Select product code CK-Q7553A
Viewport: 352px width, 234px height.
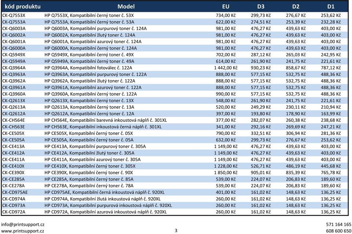(x=14, y=22)
